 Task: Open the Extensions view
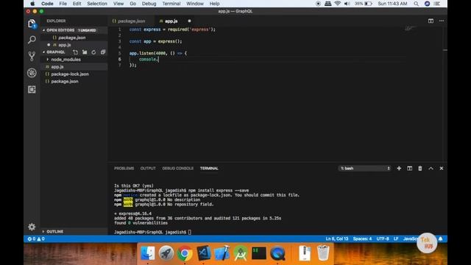(x=32, y=89)
